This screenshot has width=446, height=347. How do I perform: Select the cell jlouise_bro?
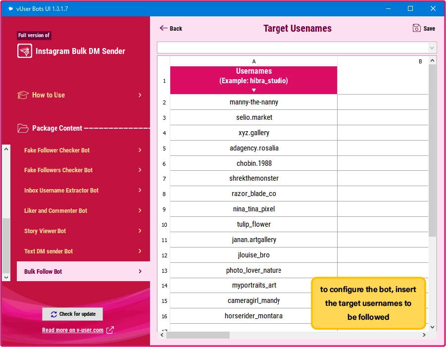(x=254, y=255)
